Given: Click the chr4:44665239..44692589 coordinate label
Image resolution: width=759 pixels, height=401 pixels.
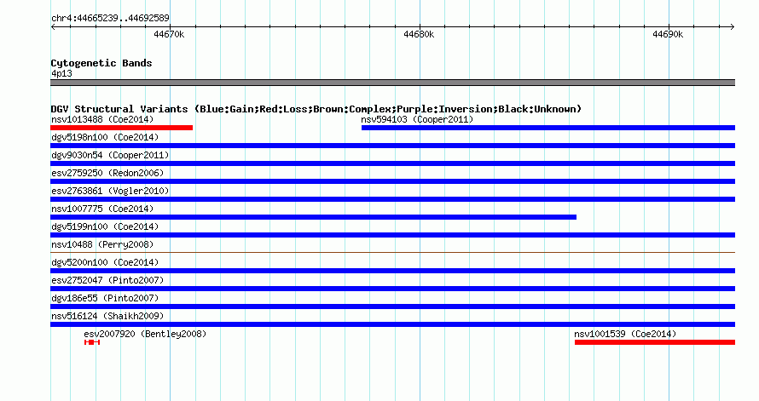Looking at the screenshot, I should coord(110,19).
